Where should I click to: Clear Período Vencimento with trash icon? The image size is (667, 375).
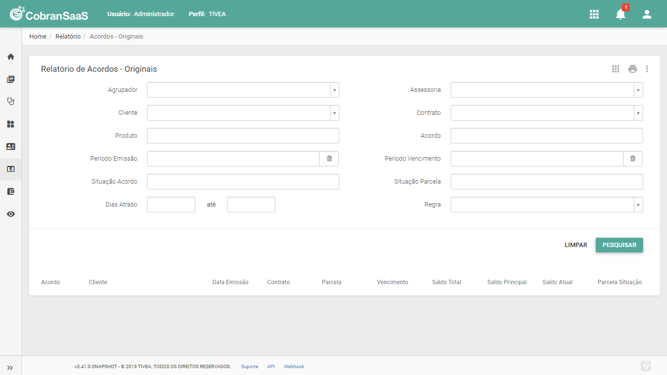pyautogui.click(x=633, y=159)
